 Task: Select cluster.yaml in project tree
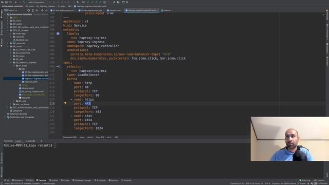(x=26, y=88)
